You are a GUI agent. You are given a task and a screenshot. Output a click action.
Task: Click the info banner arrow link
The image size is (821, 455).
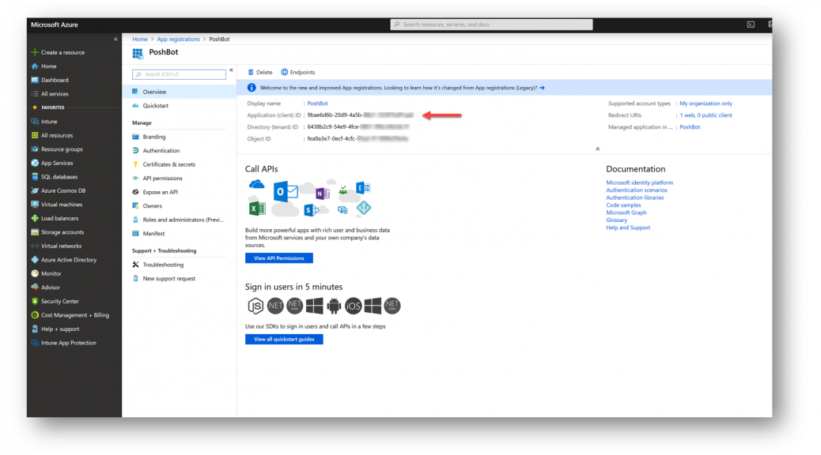[542, 88]
